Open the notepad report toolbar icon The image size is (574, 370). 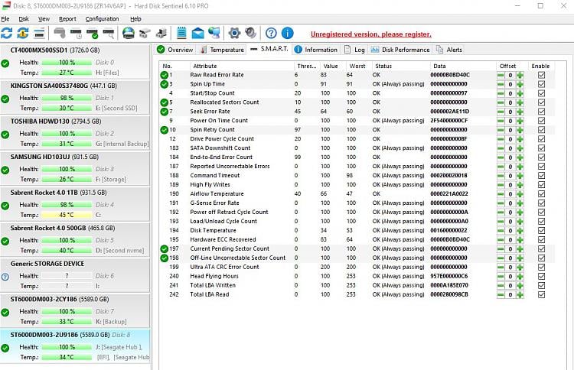click(x=181, y=34)
